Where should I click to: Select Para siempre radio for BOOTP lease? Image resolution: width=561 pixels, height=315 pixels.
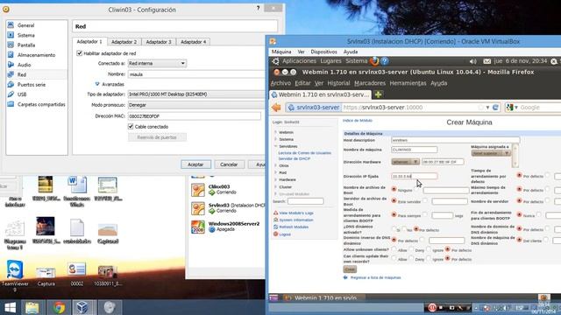point(394,214)
